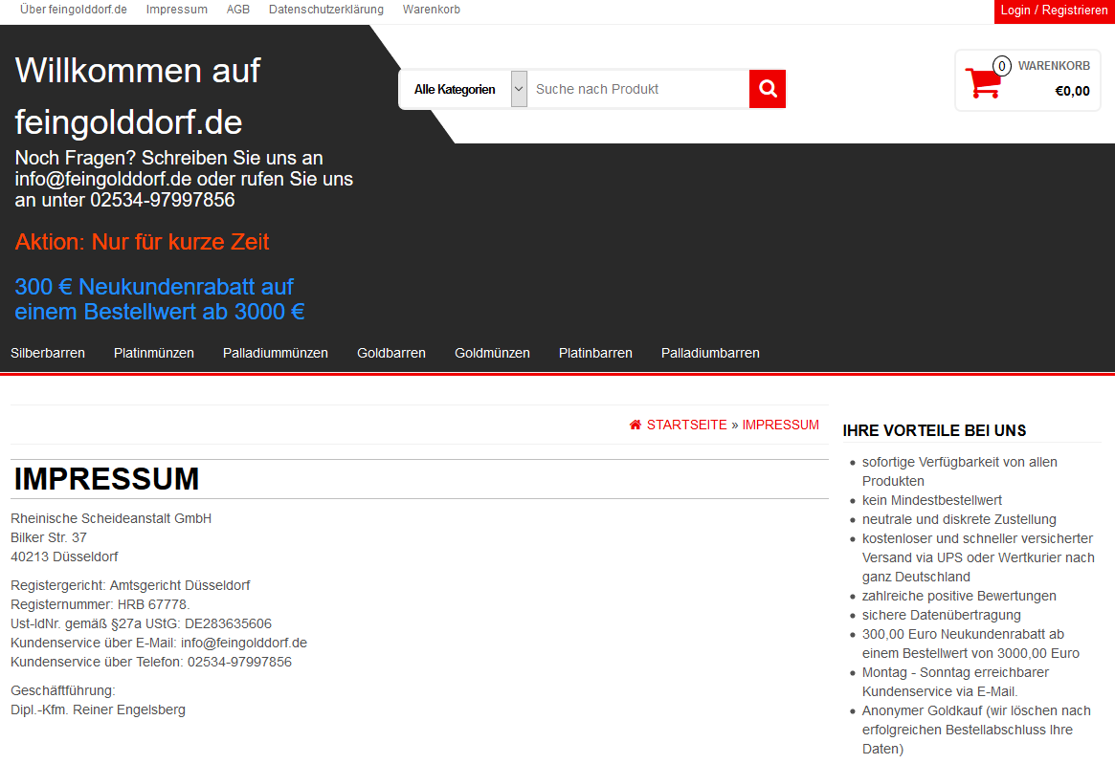Click the cart item count badge

[x=1002, y=66]
